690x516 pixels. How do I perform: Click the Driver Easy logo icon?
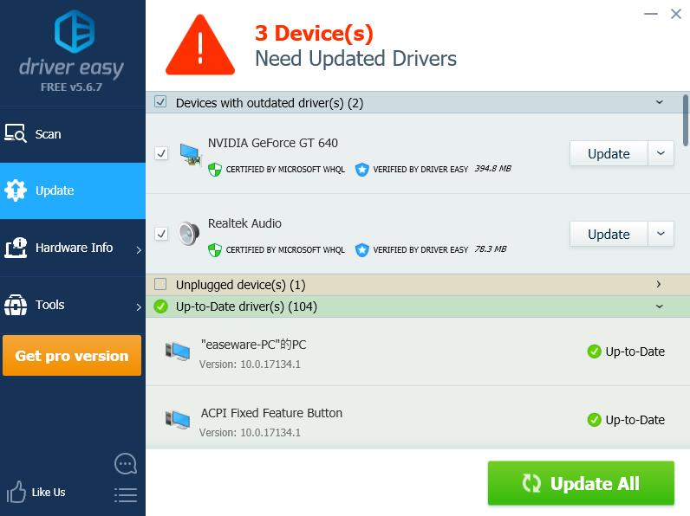point(74,32)
